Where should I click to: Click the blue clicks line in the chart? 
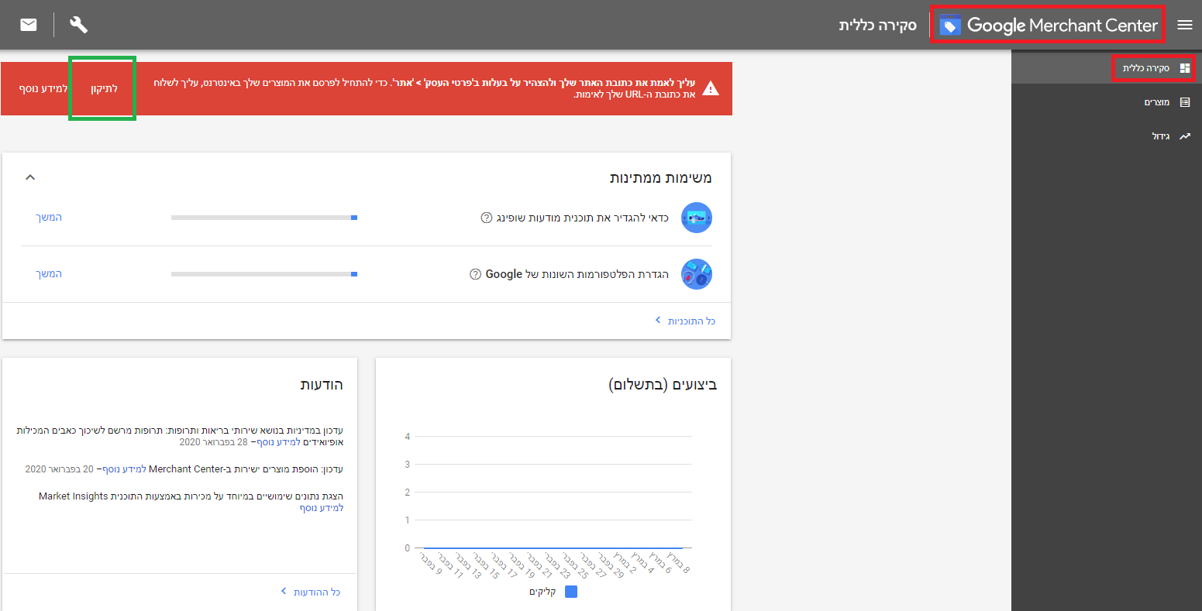pos(553,548)
